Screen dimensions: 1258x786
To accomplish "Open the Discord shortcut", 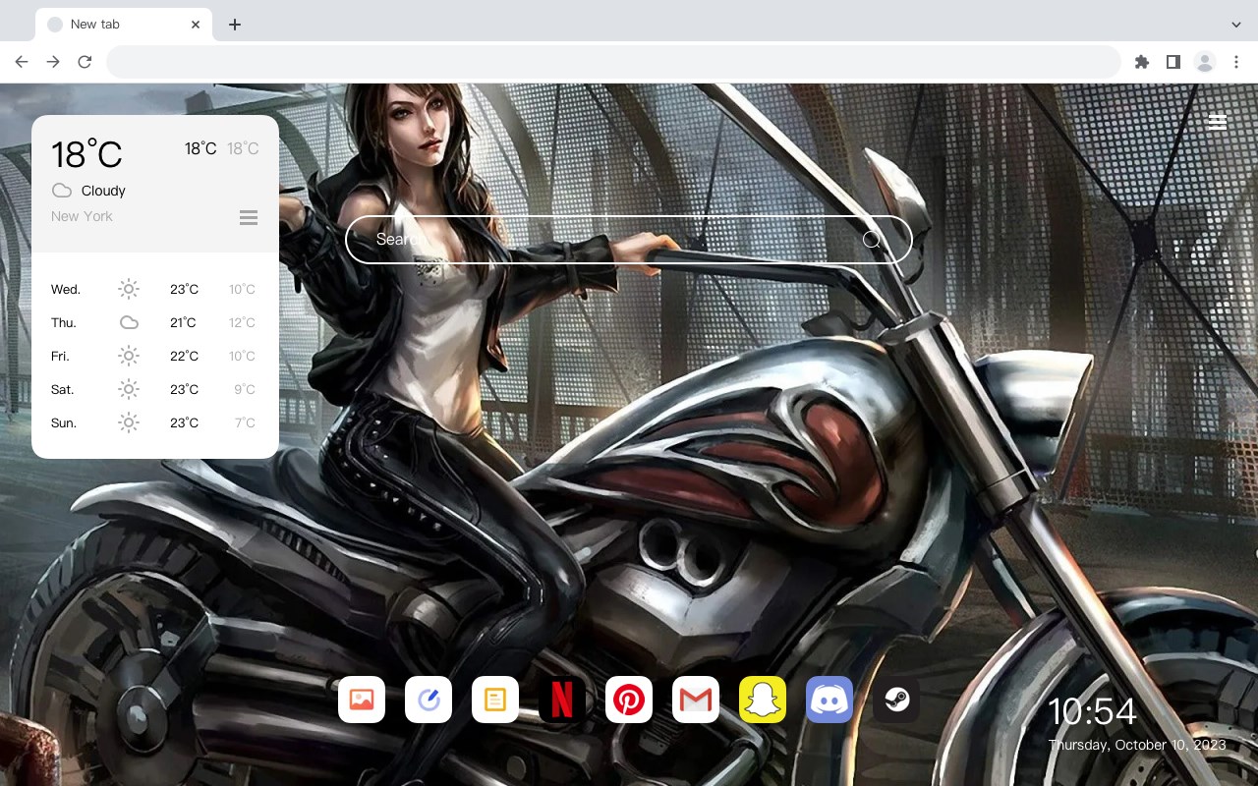I will click(829, 700).
